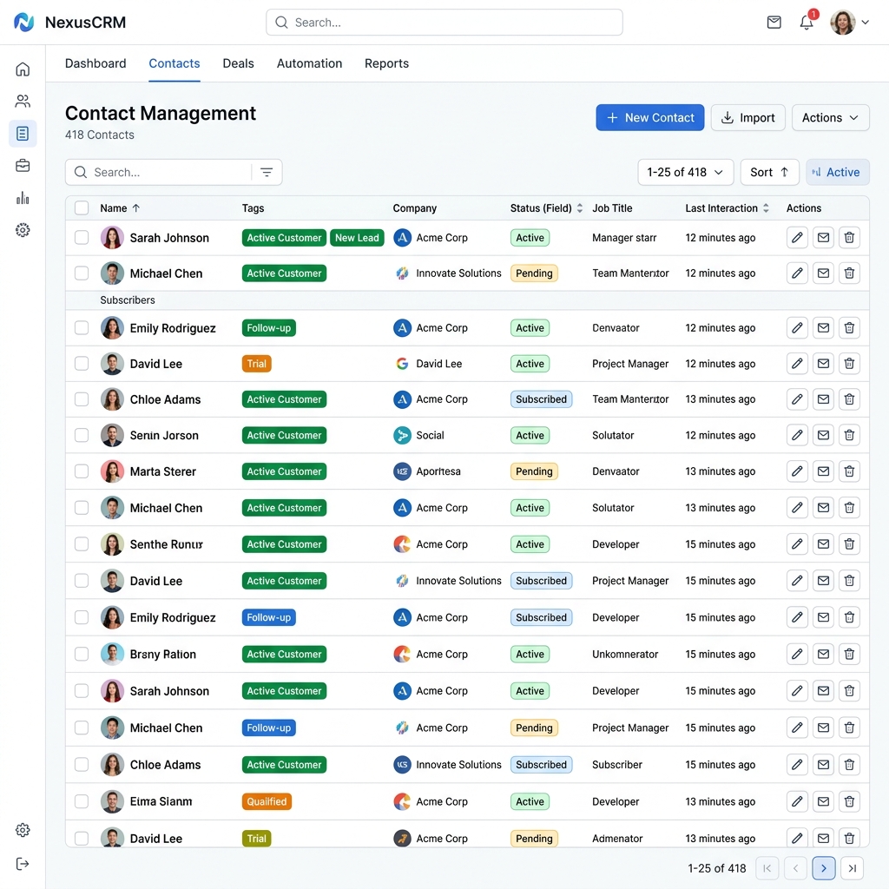Open the bar chart reports sidebar icon
Viewport: 889px width, 889px height.
pos(23,198)
